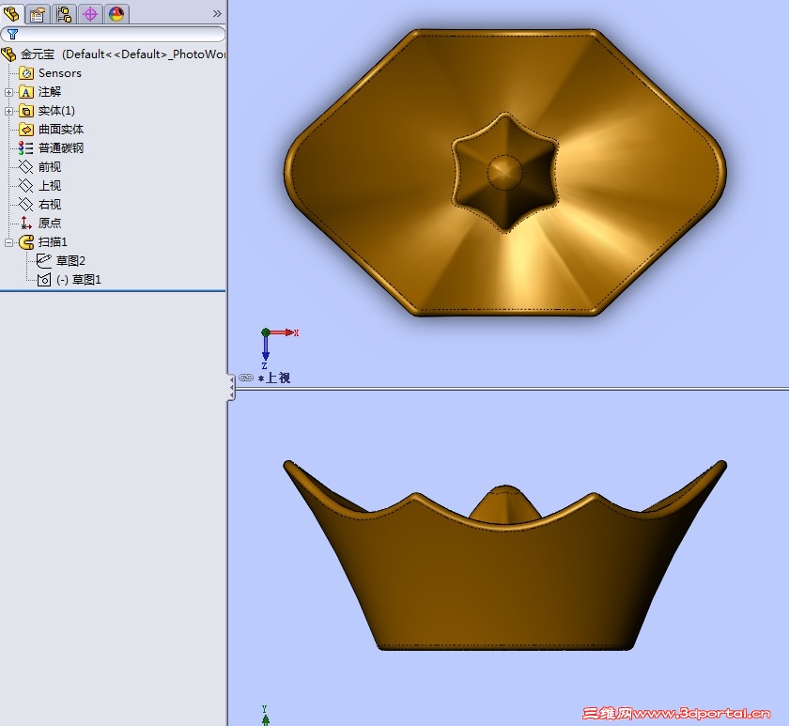Viewport: 789px width, 726px height.
Task: Expand the 注解 annotations node
Action: (8, 92)
